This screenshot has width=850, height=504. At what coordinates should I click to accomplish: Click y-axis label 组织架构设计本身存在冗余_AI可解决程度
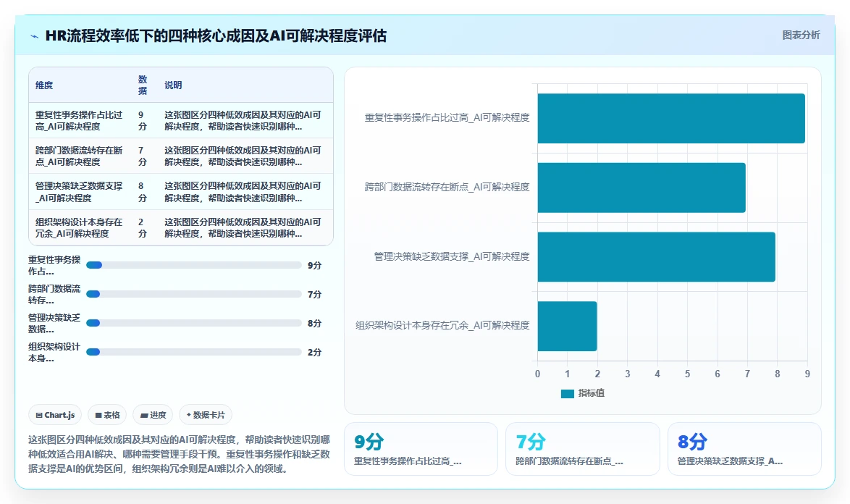click(442, 325)
